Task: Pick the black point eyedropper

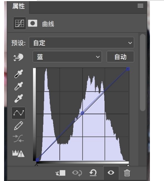Action: (x=19, y=74)
